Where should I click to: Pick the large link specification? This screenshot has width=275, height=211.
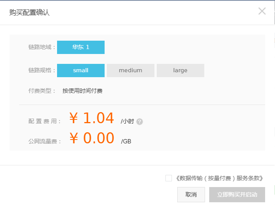180,70
